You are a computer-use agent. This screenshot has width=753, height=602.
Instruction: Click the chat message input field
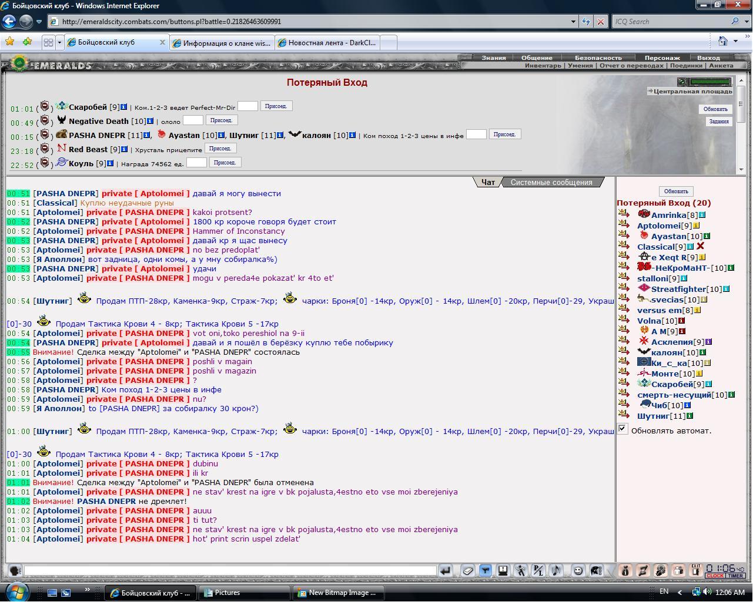coord(230,570)
